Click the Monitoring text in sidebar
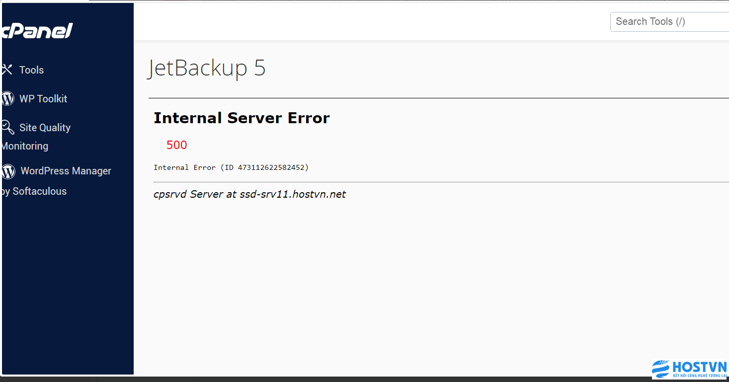The height and width of the screenshot is (382, 729). click(25, 146)
